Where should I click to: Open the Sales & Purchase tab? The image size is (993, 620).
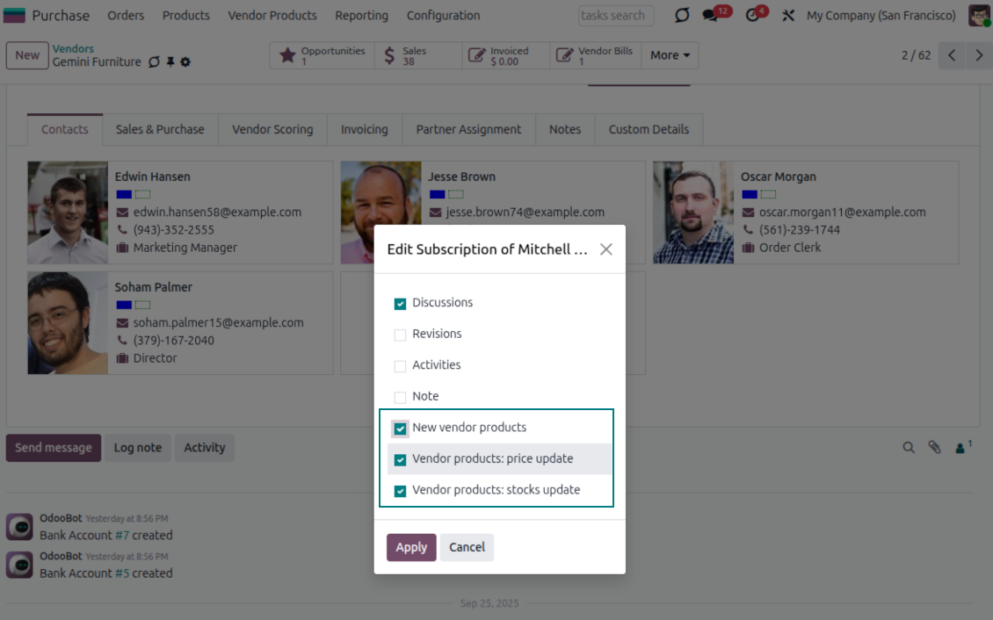tap(160, 129)
